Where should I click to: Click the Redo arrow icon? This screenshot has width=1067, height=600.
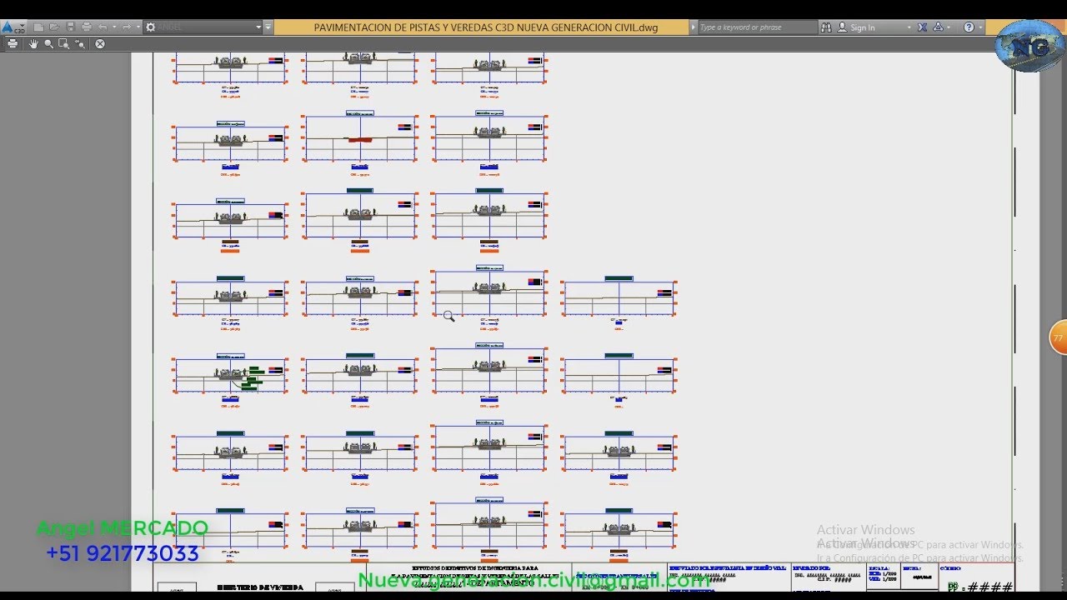pos(127,27)
